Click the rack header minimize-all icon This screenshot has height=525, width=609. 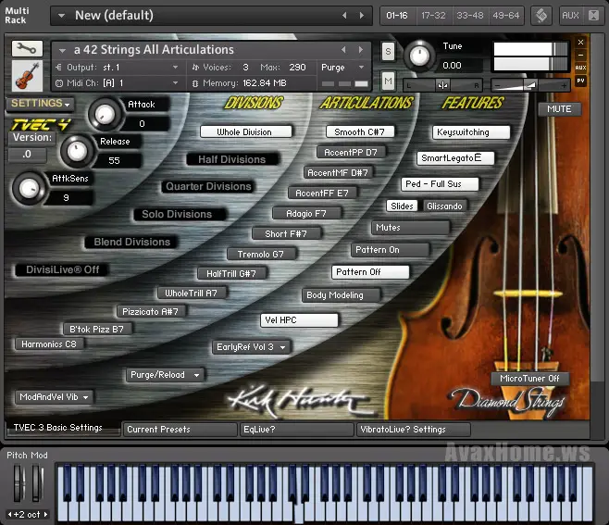pos(593,16)
